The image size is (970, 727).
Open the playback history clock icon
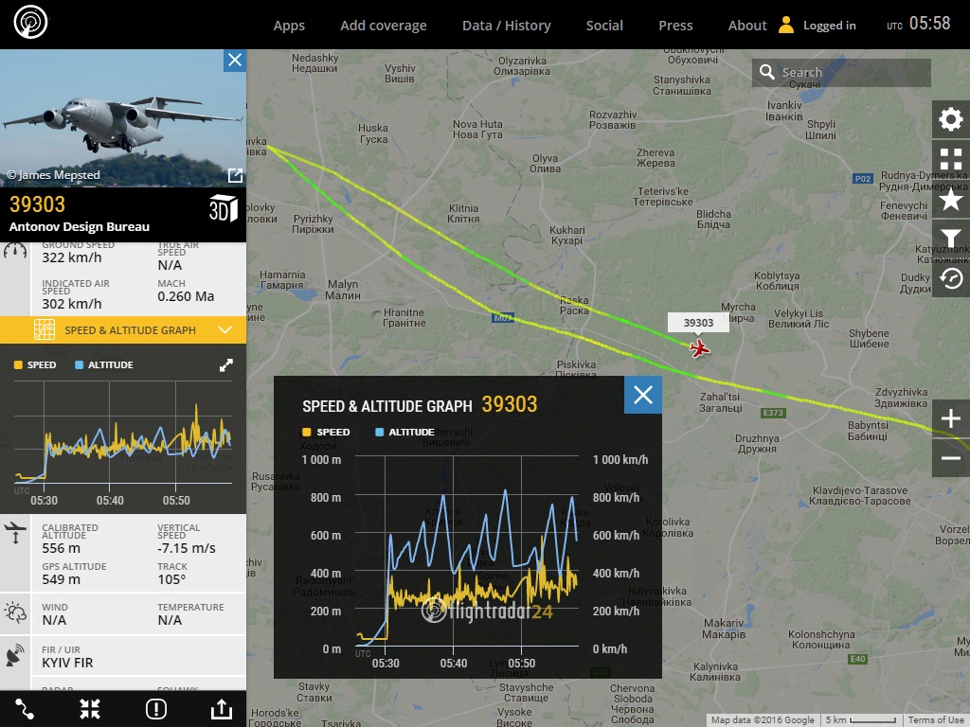pos(950,278)
